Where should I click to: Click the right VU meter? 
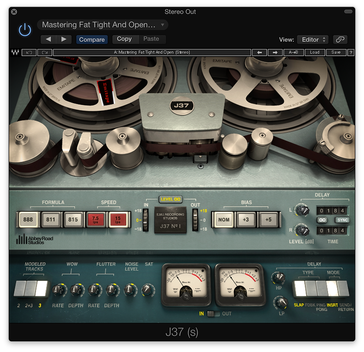240,285
